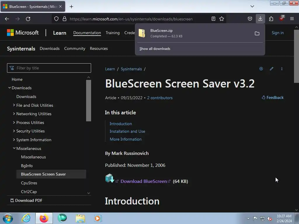Screen dimensions: 299x224
Task: Click the edit pencil icon
Action: pos(272,69)
